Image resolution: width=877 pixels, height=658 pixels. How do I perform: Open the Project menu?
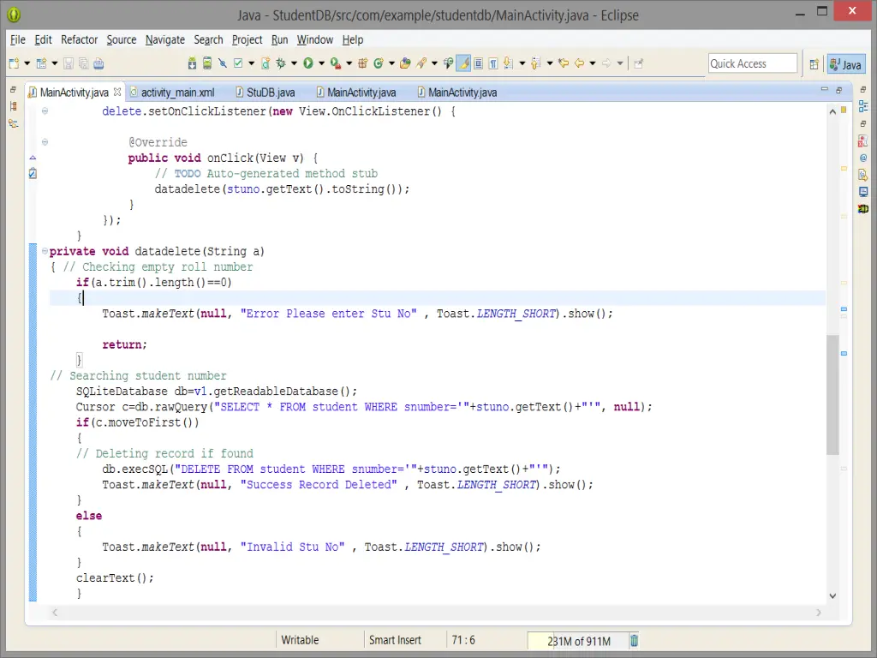247,39
